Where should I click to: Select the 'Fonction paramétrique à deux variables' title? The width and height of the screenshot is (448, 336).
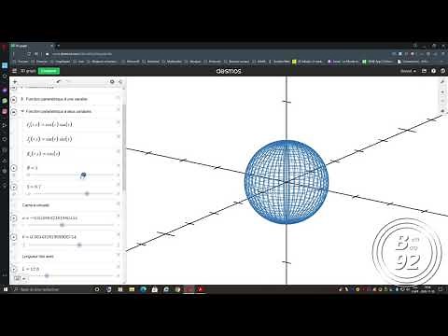(59, 111)
